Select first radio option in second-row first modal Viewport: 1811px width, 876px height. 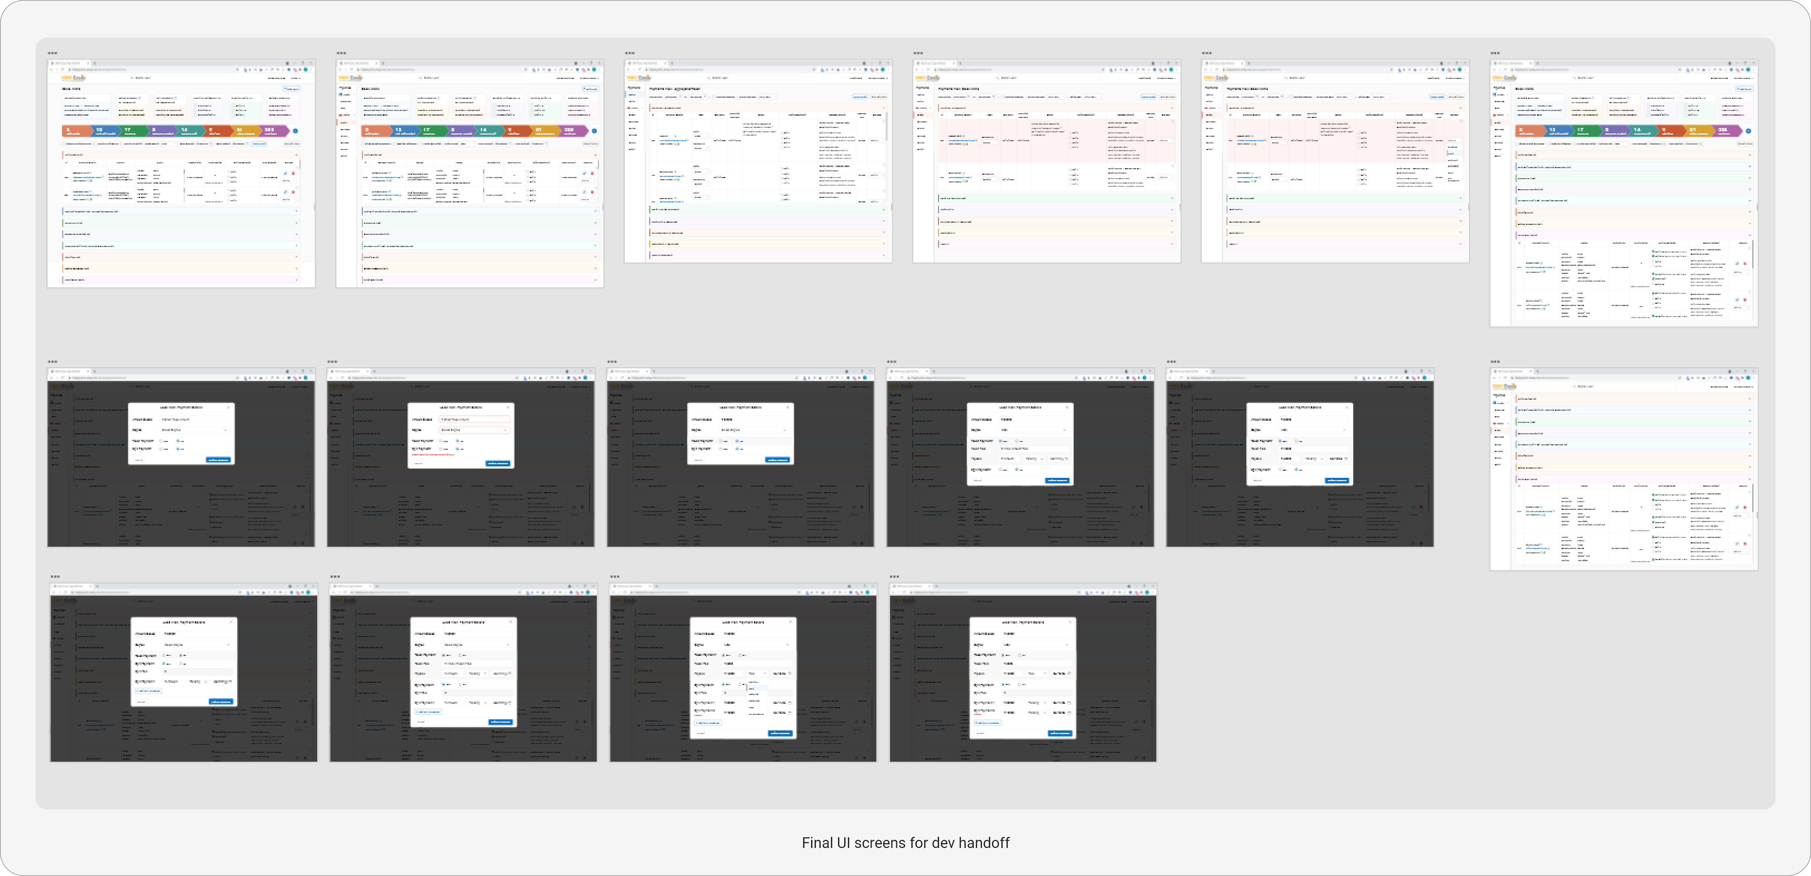click(x=162, y=441)
